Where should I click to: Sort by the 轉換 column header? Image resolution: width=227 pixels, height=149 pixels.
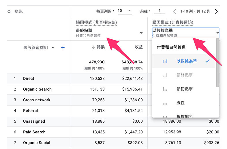101,47
